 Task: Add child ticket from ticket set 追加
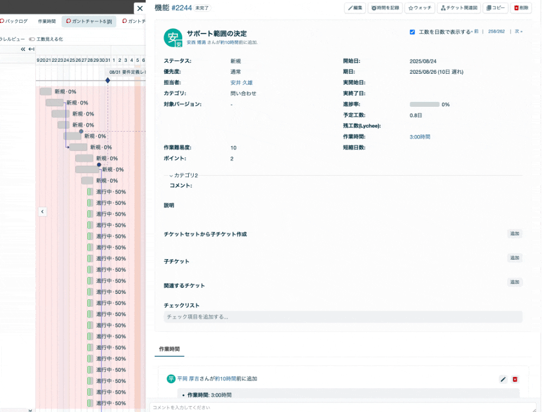515,234
